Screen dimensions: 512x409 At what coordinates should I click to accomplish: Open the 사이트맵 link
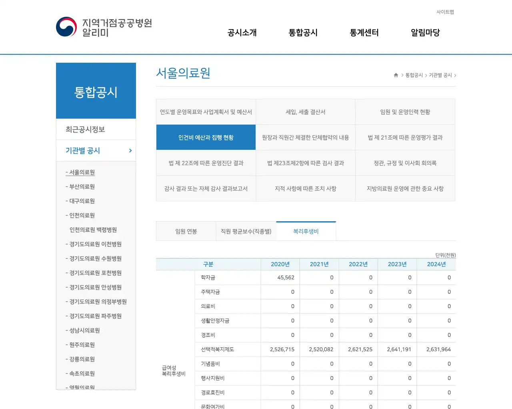(x=445, y=12)
